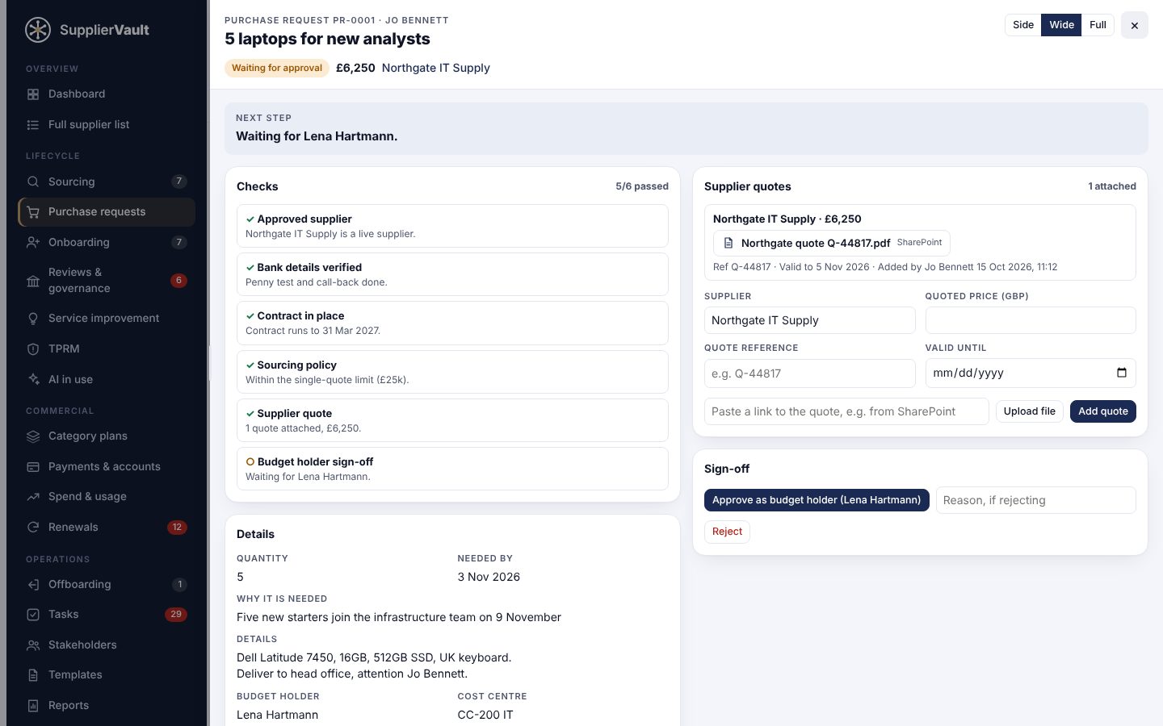Image resolution: width=1163 pixels, height=726 pixels.
Task: Click the Purchase requests cart icon
Action: pos(33,212)
